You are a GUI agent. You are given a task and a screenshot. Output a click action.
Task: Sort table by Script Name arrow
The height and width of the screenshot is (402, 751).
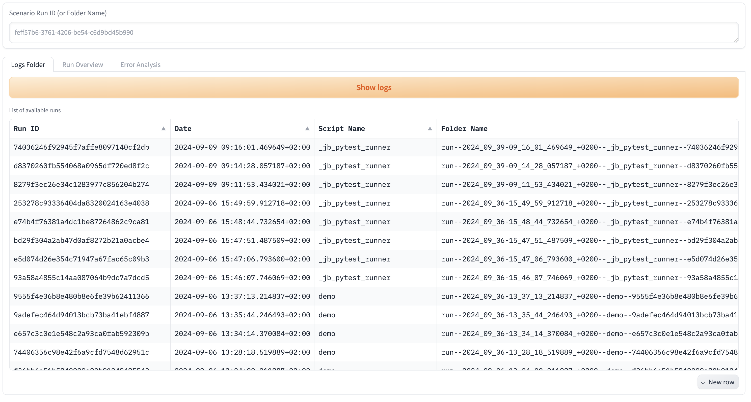click(430, 129)
